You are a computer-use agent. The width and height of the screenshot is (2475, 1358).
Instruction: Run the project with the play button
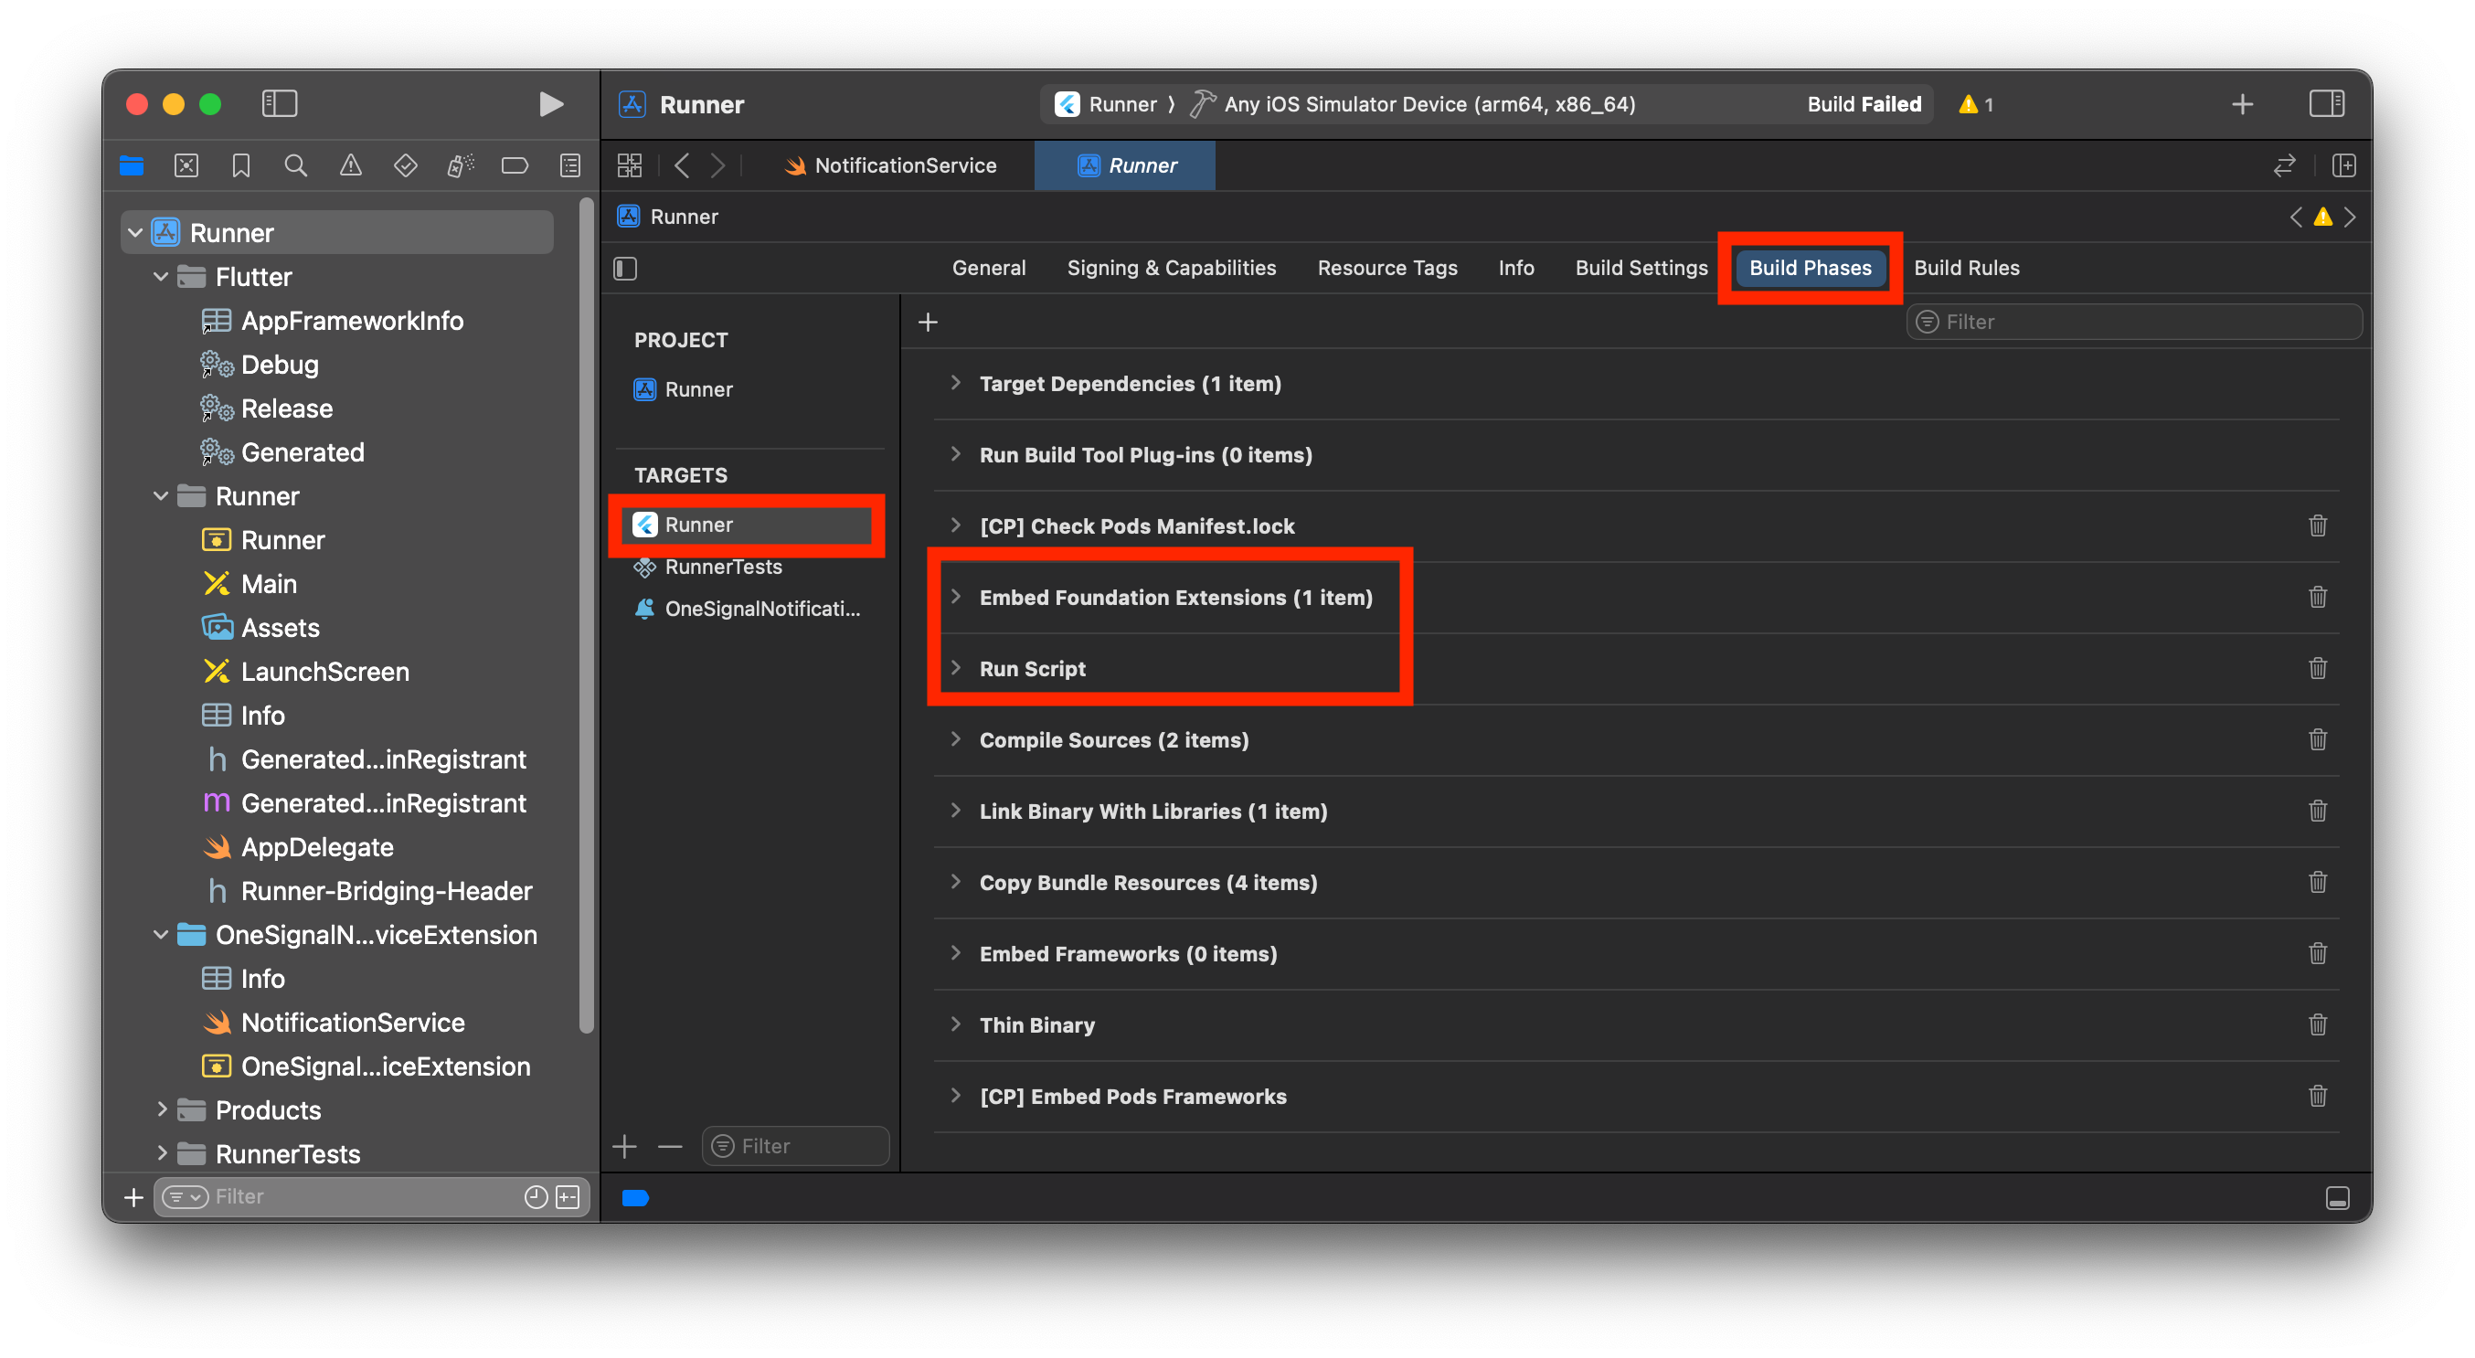click(550, 103)
